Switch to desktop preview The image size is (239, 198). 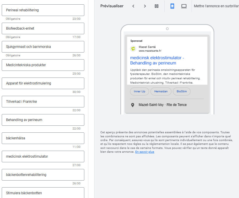[184, 6]
